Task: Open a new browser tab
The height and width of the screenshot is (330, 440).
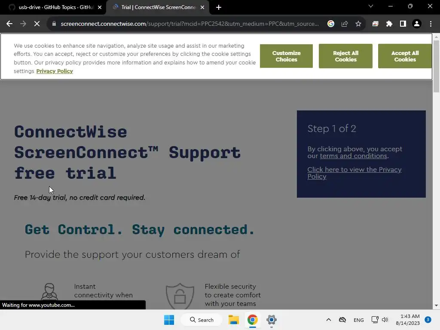Action: click(219, 7)
